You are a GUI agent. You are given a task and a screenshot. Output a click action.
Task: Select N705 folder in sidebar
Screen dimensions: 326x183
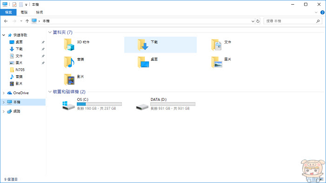pos(20,70)
